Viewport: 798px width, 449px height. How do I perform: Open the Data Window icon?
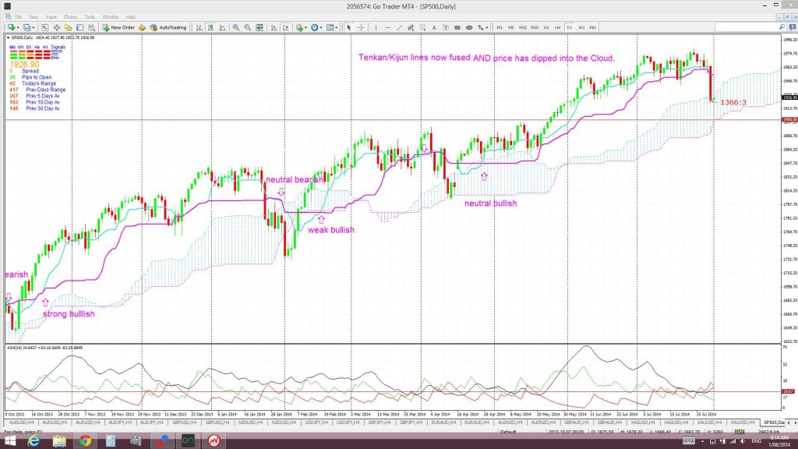[56, 27]
